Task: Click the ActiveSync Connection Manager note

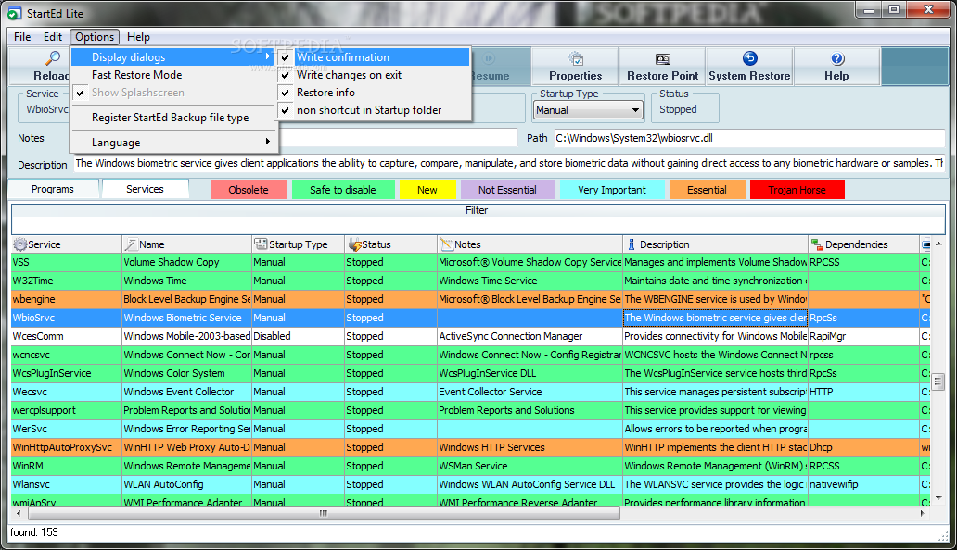Action: click(x=530, y=336)
